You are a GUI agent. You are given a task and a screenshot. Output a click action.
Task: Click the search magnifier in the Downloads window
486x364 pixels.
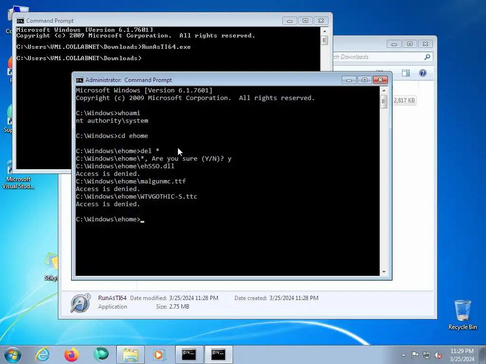point(428,57)
